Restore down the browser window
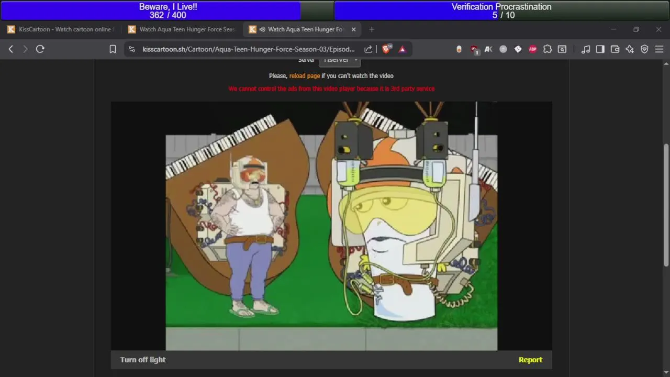Viewport: 670px width, 377px height. [636, 29]
